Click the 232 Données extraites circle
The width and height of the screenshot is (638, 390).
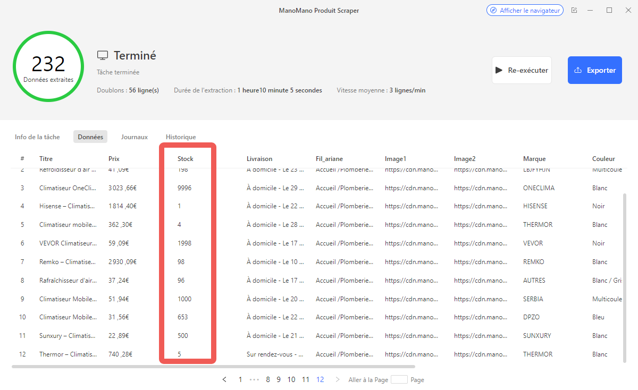(48, 66)
